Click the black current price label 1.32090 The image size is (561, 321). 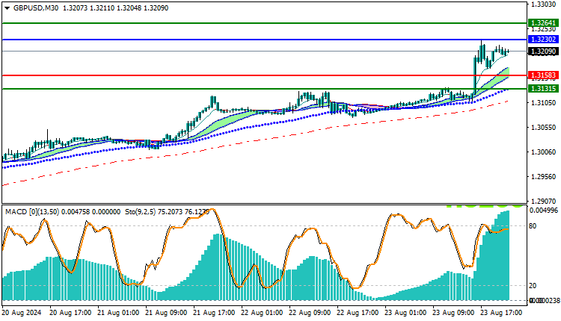543,51
